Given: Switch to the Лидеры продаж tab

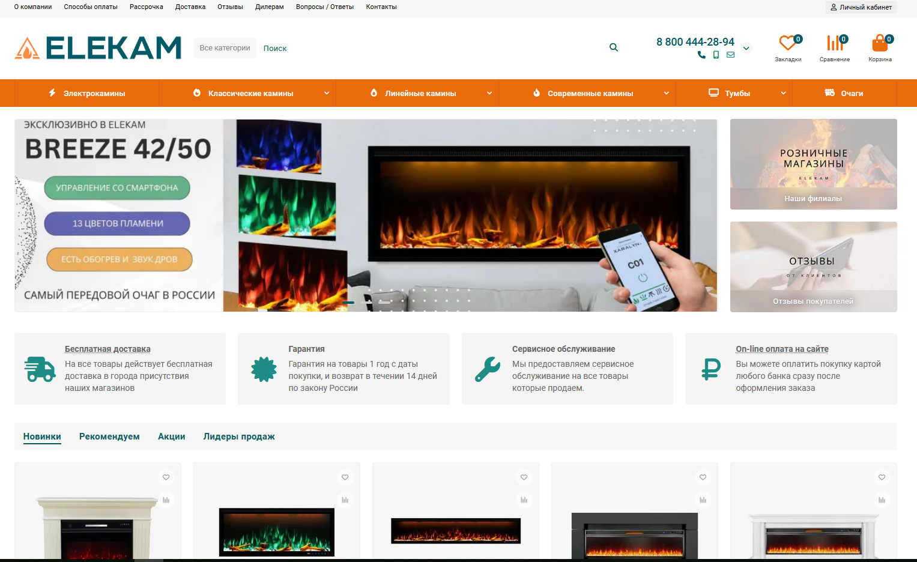Looking at the screenshot, I should 239,437.
